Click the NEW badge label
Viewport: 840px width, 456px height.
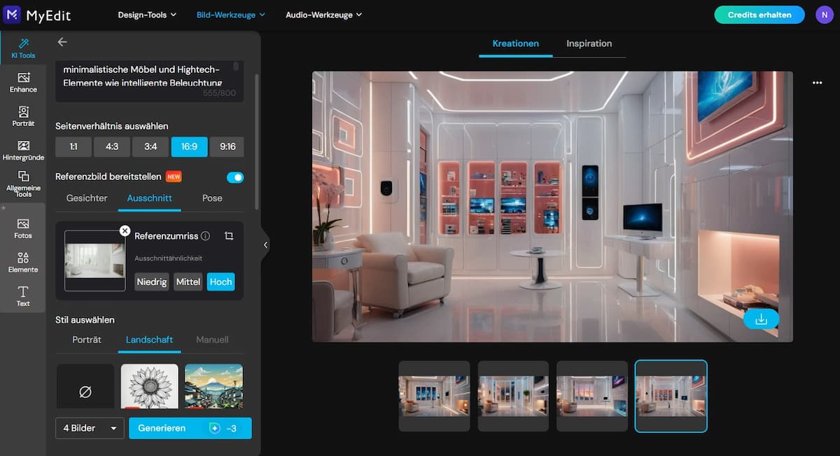pos(174,177)
